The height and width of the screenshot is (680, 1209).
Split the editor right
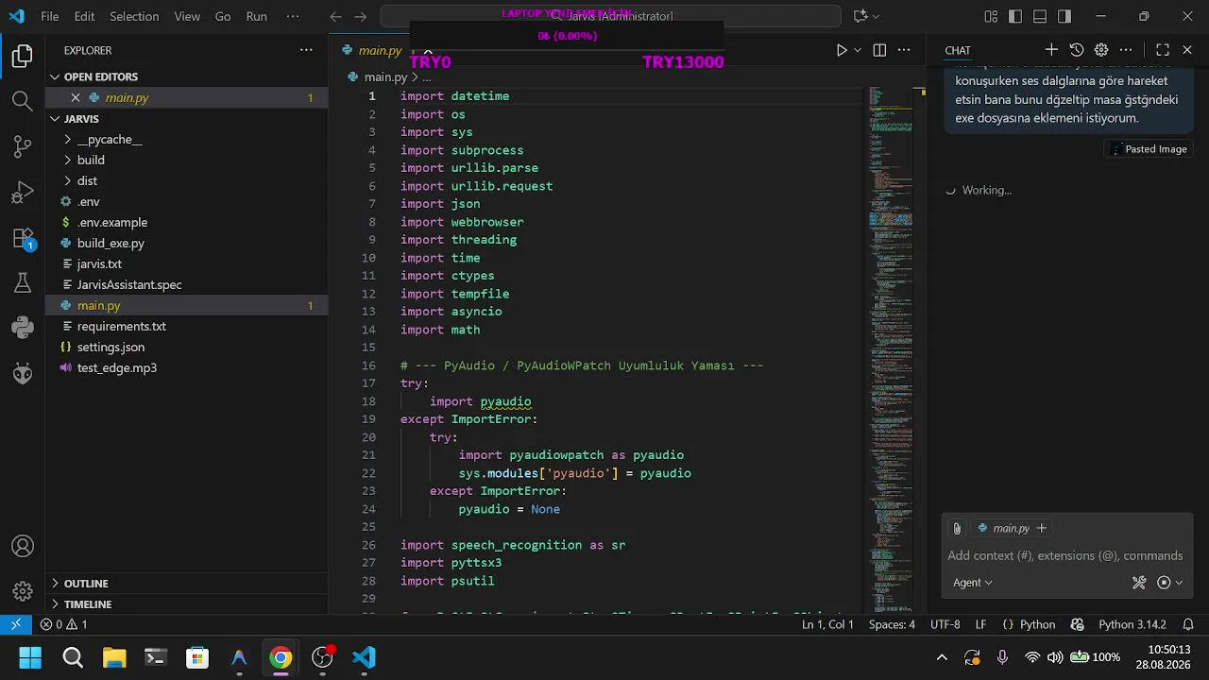click(x=879, y=50)
